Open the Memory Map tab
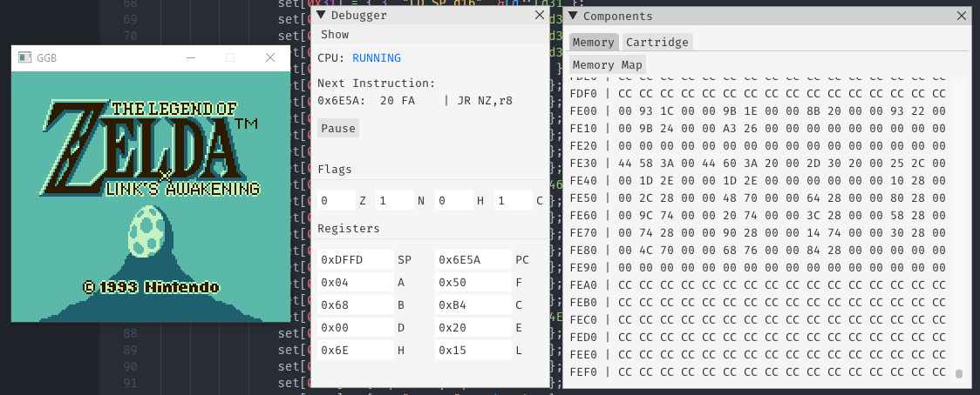Image resolution: width=980 pixels, height=395 pixels. coord(607,65)
